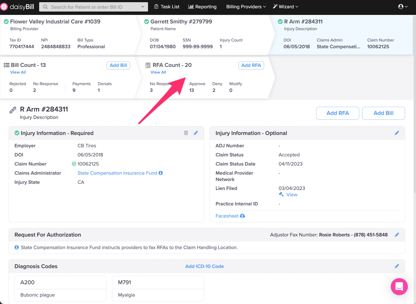Click the green check beside R Arm #284311 header
The image size is (416, 304).
coord(280,22)
